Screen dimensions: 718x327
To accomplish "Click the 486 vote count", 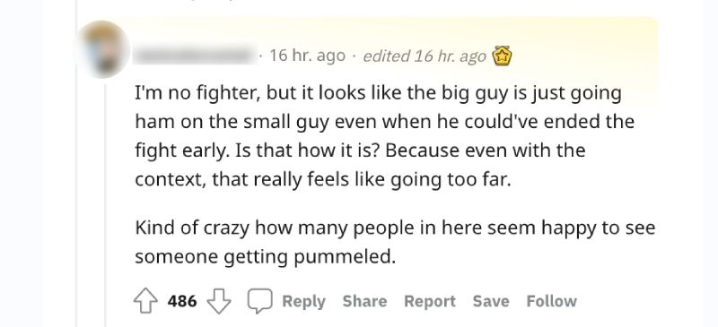I will tap(182, 301).
